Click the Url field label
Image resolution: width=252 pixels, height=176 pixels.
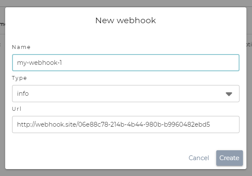click(17, 109)
